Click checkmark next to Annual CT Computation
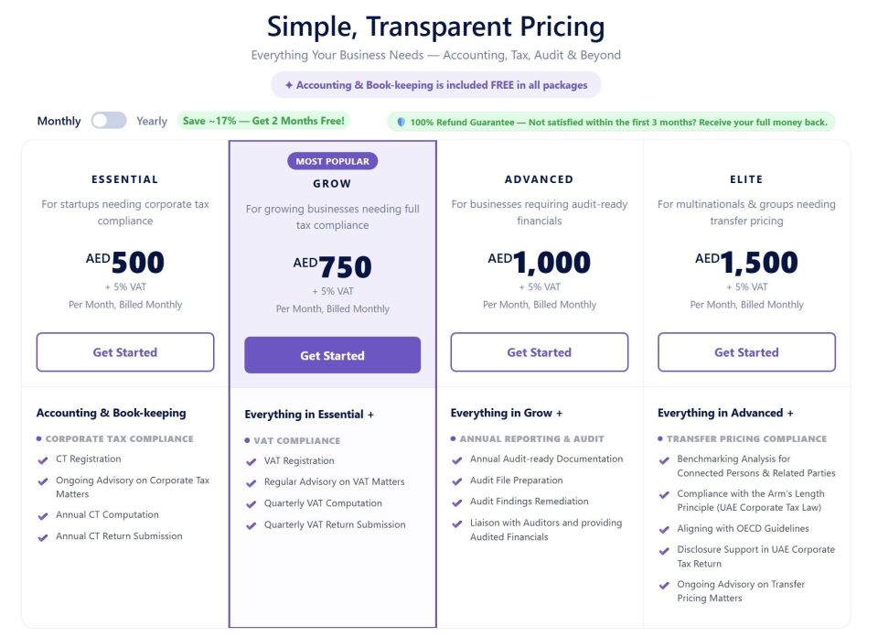 43,515
